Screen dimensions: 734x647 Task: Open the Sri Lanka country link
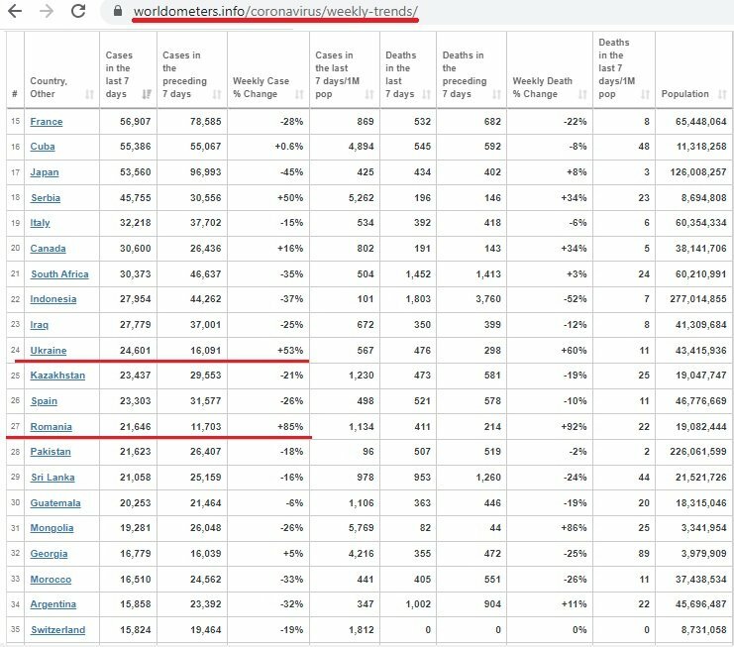[x=52, y=478]
